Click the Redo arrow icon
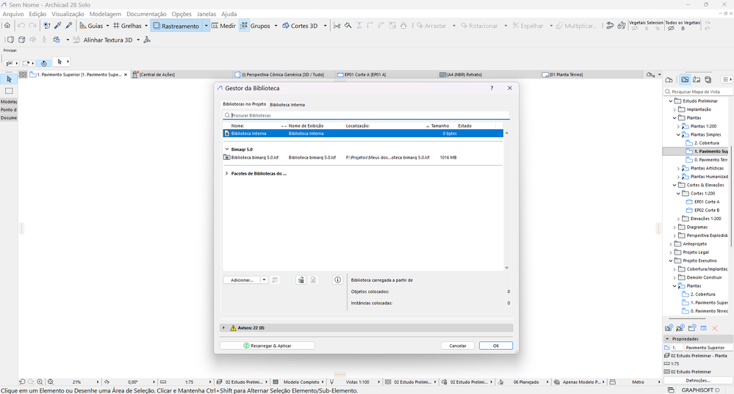 [32, 26]
